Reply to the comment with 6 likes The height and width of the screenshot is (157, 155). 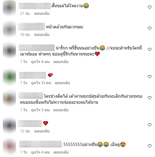(61, 62)
